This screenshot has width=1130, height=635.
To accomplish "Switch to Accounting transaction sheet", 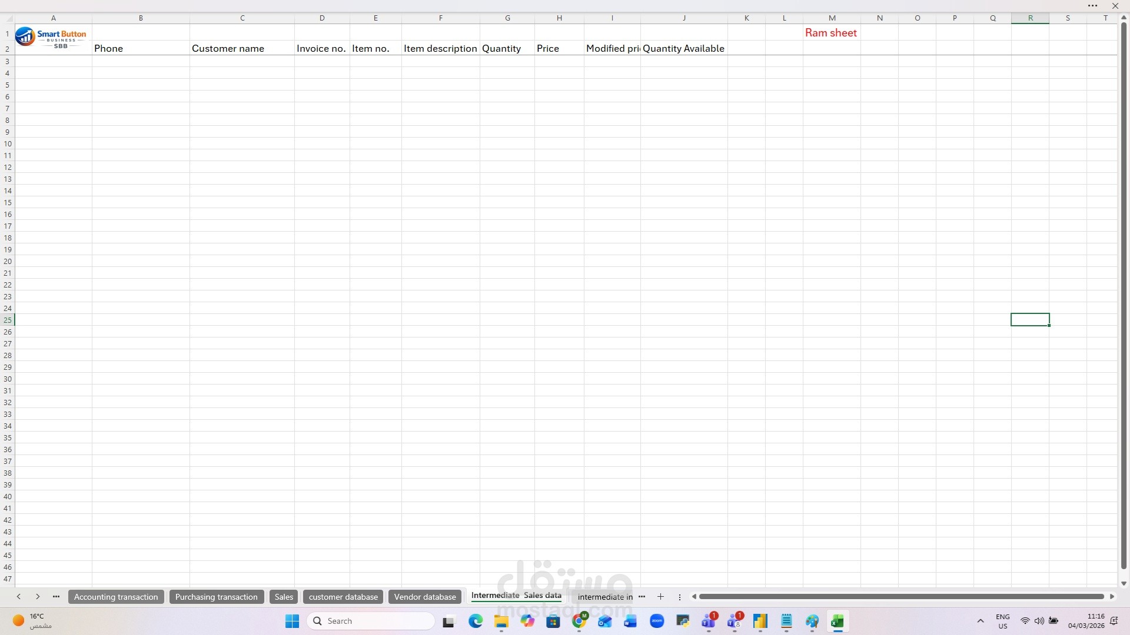I will click(x=116, y=597).
